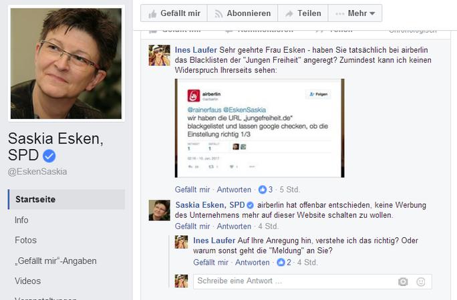Click Antworten under Saskia Esken's comment

tap(234, 227)
